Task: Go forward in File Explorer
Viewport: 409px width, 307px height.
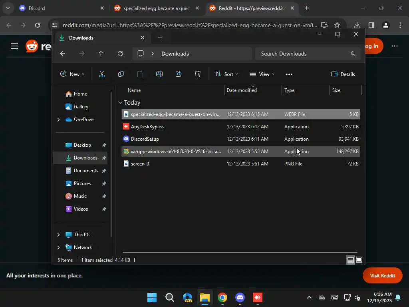Action: pyautogui.click(x=82, y=54)
